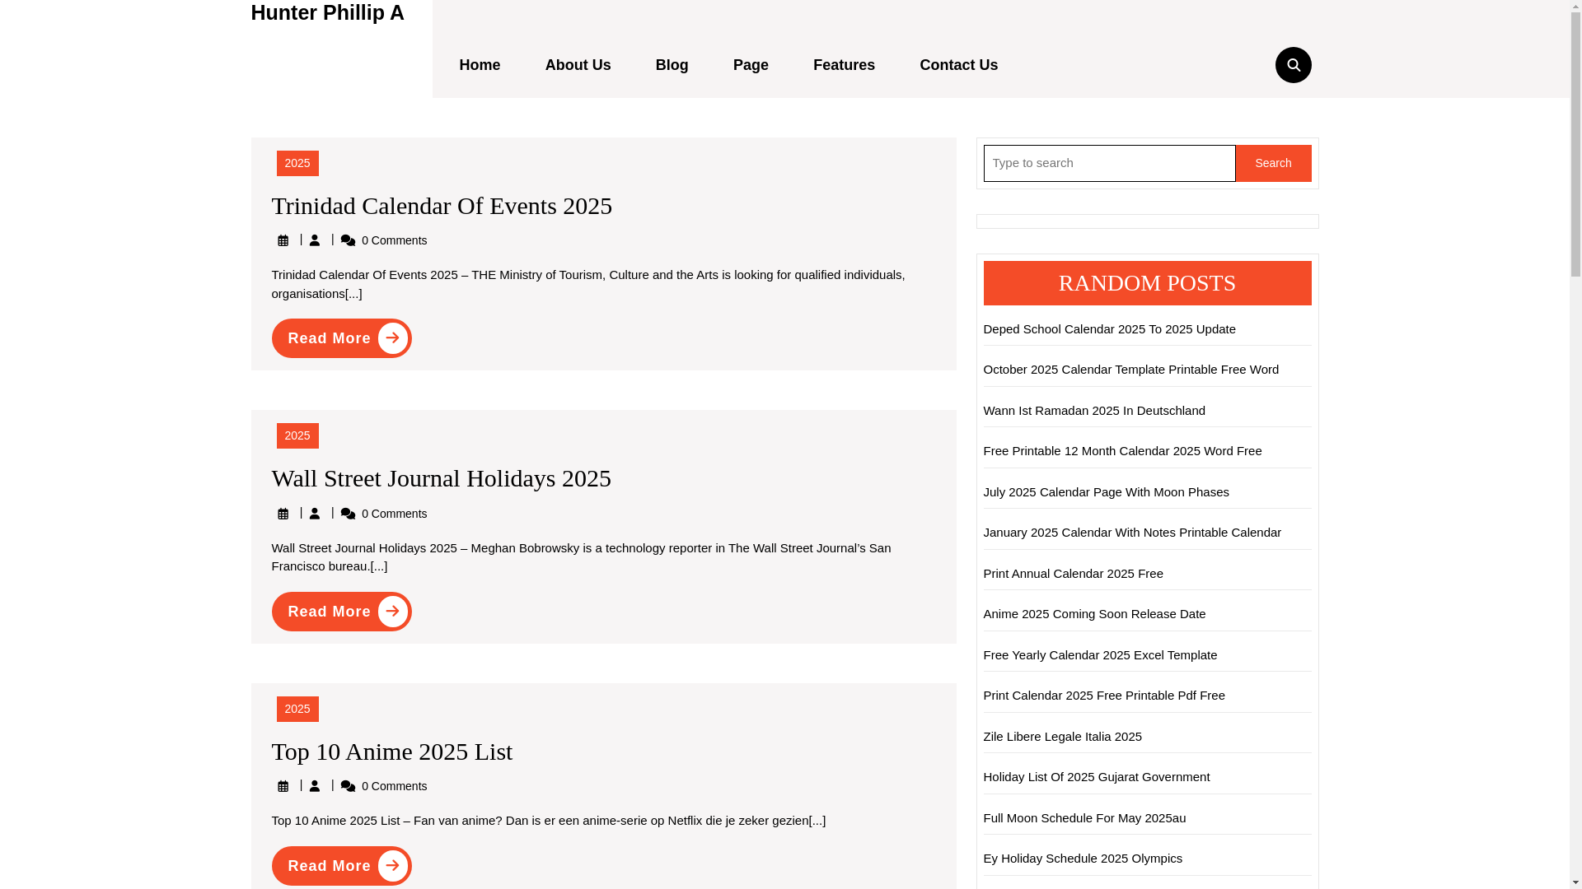The width and height of the screenshot is (1582, 889).
Task: Open the Features menu item
Action: tap(844, 65)
